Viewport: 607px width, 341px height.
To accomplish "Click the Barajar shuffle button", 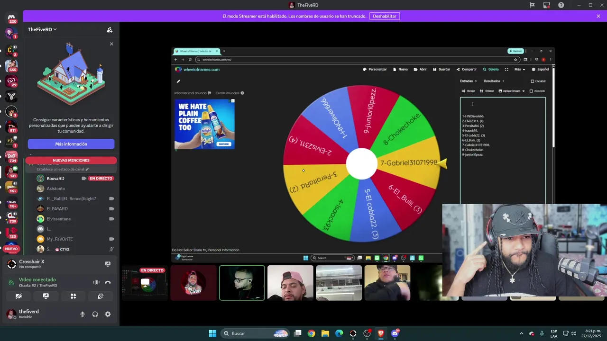I will [x=468, y=91].
